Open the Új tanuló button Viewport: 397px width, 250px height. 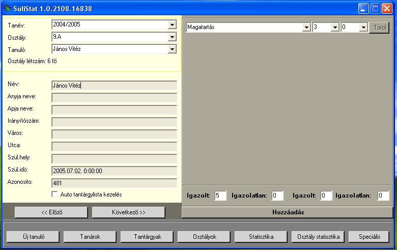33,237
